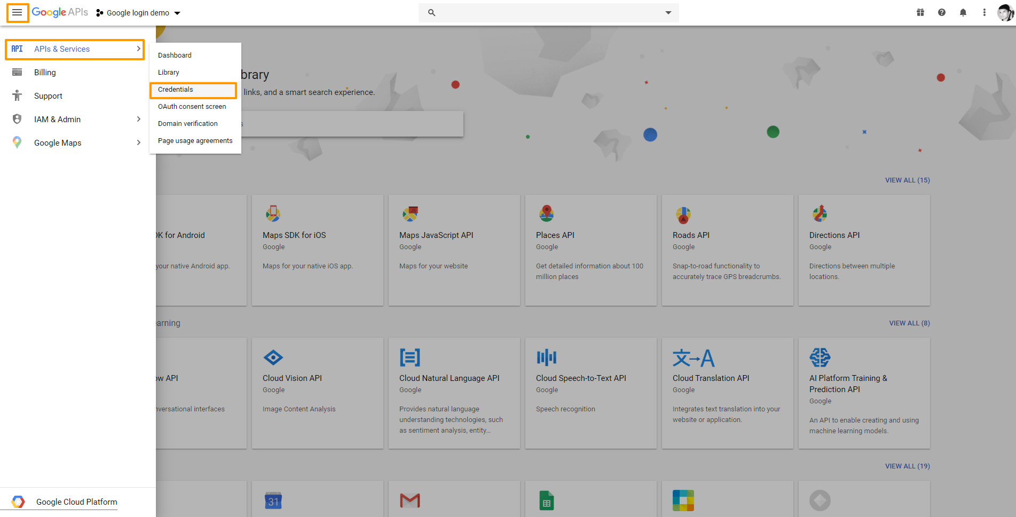Open the search bar dropdown arrow
This screenshot has height=517, width=1016.
click(668, 13)
